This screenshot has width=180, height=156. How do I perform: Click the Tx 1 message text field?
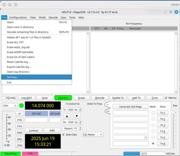coord(130,113)
